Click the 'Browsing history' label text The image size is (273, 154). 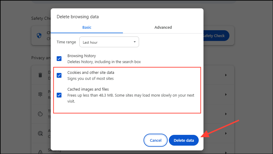click(82, 56)
